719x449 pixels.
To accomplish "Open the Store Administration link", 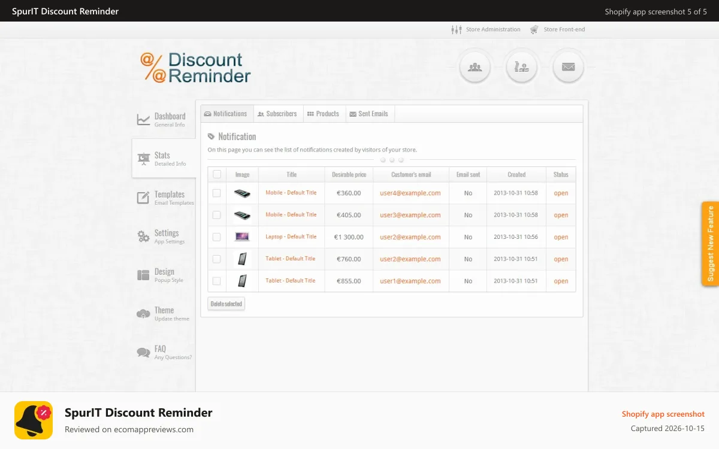I will click(493, 29).
